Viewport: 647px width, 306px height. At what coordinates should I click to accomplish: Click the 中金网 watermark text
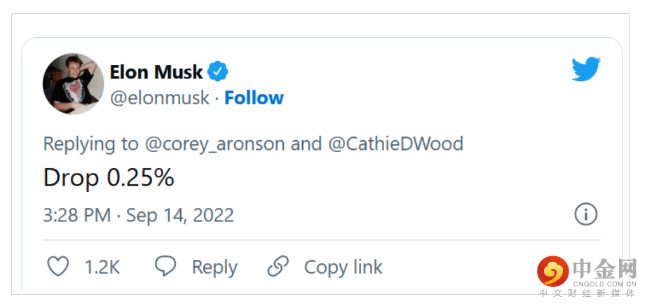[x=604, y=267]
